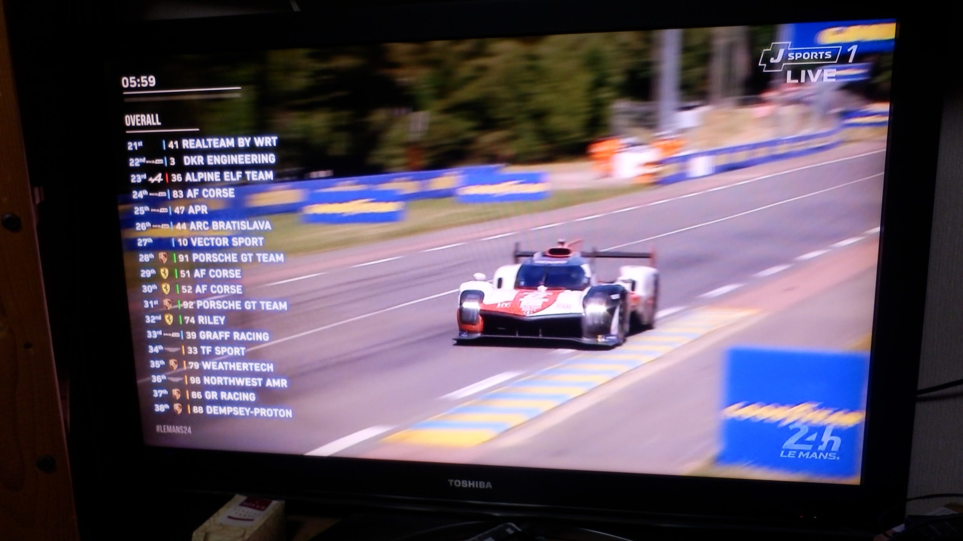Click the 38th position label

pos(162,408)
